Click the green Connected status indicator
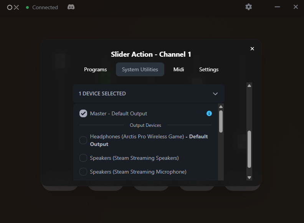The image size is (304, 223). 28,8
